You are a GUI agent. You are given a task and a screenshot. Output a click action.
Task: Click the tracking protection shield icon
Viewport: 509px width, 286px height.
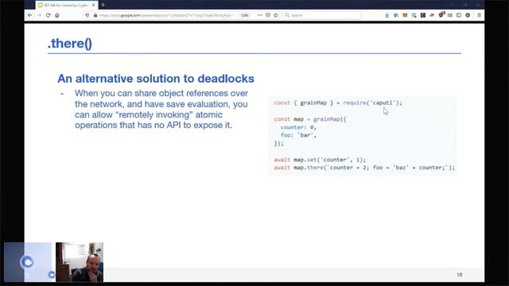87,15
